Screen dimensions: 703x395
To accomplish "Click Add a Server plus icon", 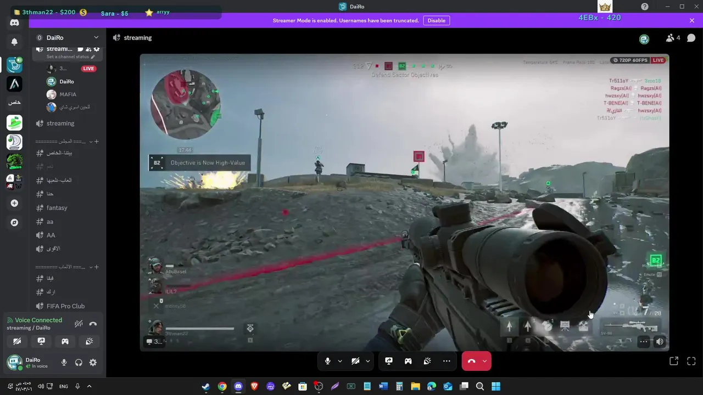I will [x=14, y=203].
